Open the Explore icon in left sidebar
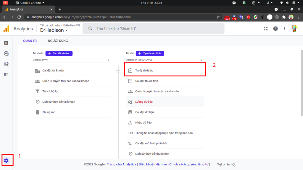This screenshot has width=303, height=170. click(6, 53)
